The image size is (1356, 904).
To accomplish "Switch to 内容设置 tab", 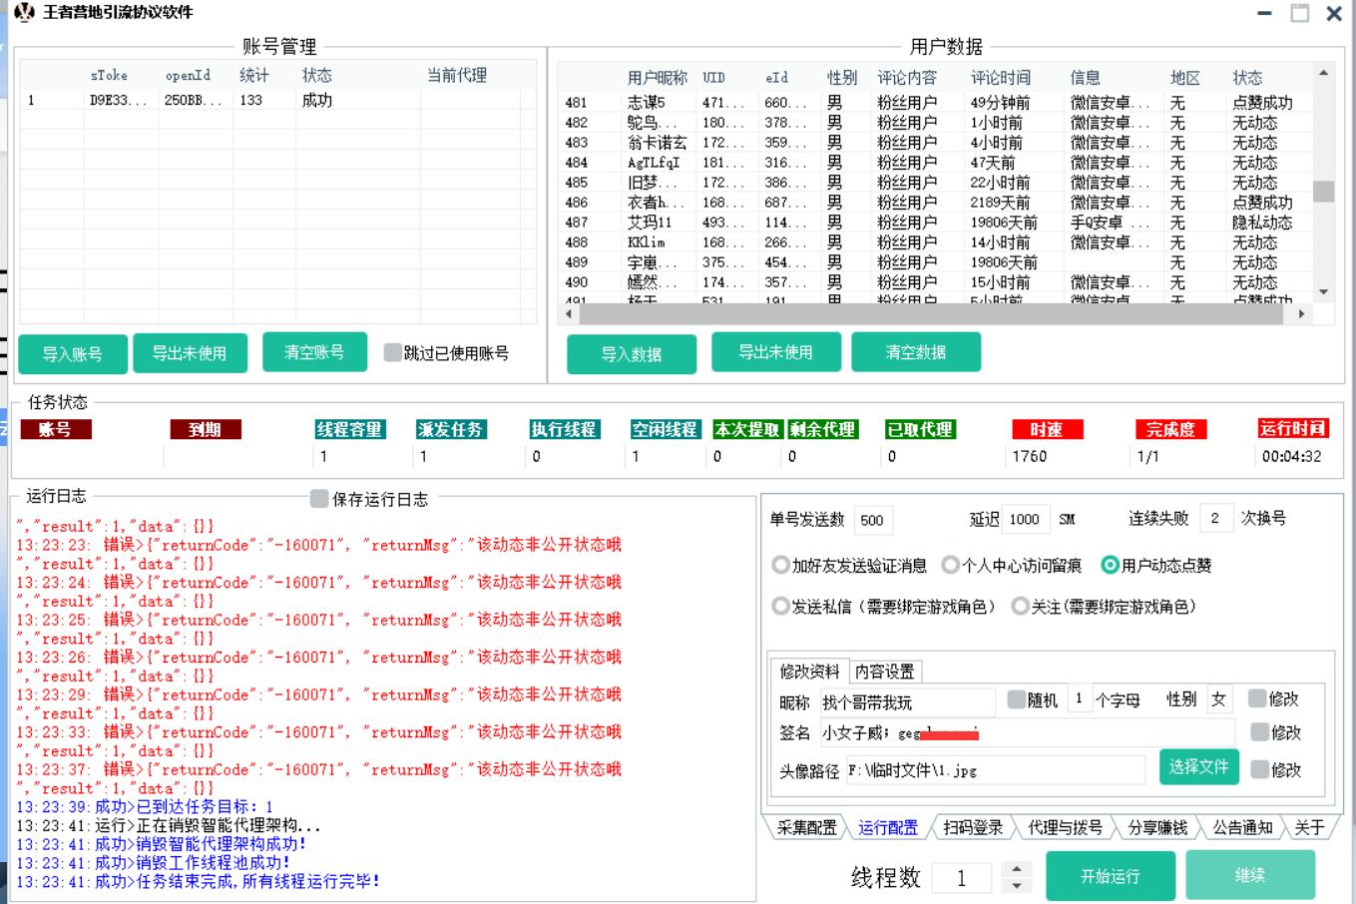I will pyautogui.click(x=884, y=672).
